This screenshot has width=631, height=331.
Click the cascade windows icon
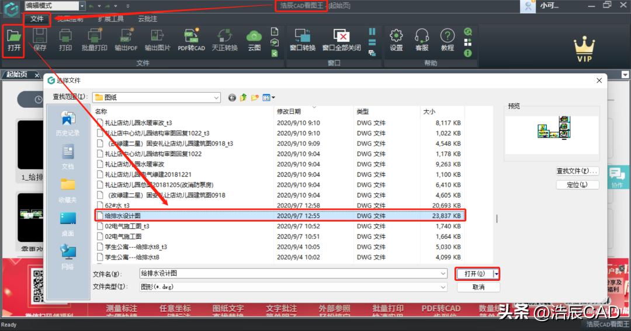pyautogui.click(x=372, y=53)
